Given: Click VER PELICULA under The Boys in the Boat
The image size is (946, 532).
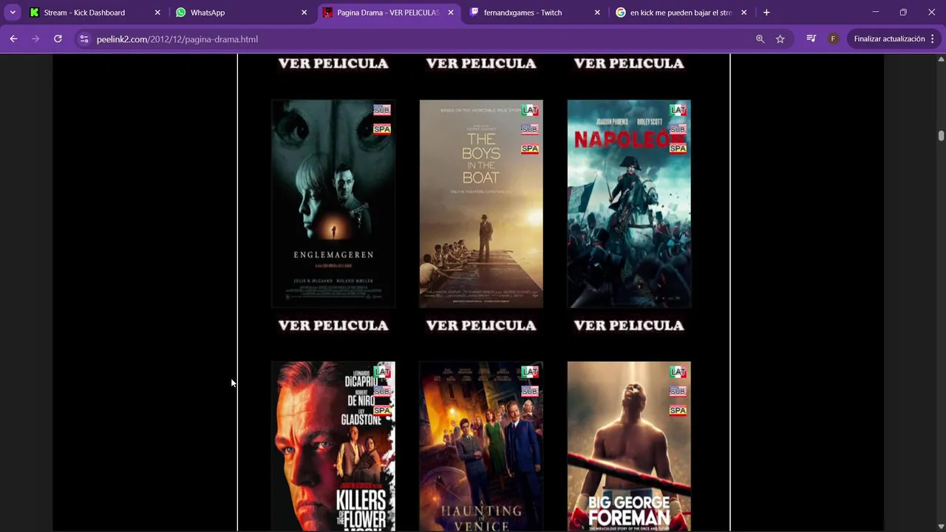Looking at the screenshot, I should (481, 325).
